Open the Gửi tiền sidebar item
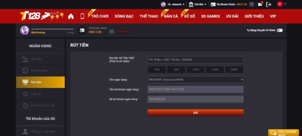This screenshot has height=136, width=302. [40, 59]
